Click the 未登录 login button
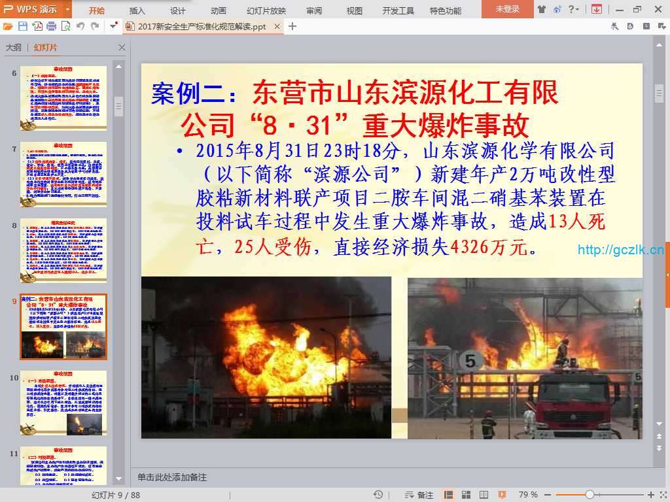670x502 pixels. pyautogui.click(x=507, y=9)
